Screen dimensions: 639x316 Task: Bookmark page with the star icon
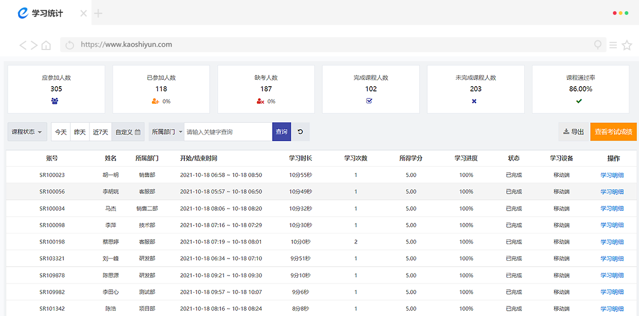coord(627,45)
